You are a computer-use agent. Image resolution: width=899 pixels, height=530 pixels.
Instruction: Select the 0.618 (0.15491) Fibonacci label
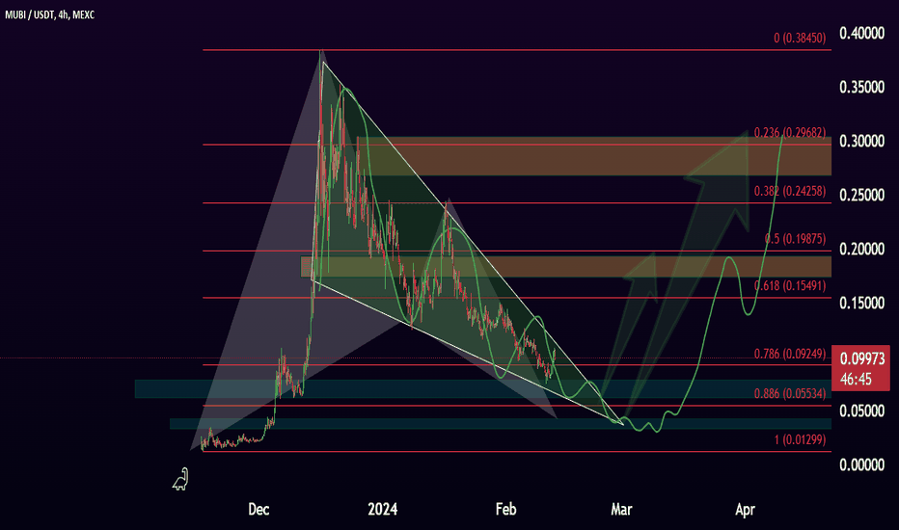tap(790, 285)
